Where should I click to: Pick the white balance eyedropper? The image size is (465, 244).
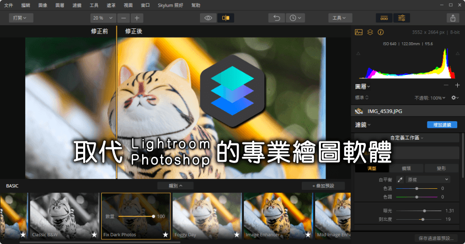(x=400, y=180)
